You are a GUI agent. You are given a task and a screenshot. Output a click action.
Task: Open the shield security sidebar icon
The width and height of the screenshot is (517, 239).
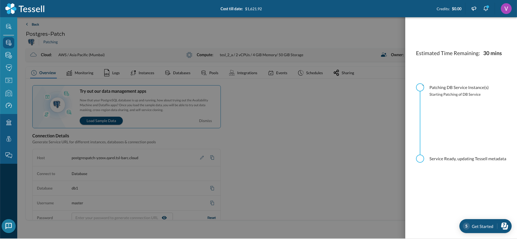click(9, 67)
